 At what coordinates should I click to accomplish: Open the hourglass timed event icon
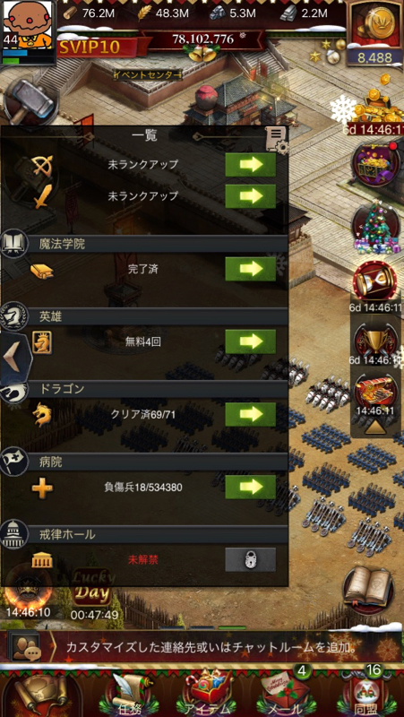pyautogui.click(x=375, y=281)
